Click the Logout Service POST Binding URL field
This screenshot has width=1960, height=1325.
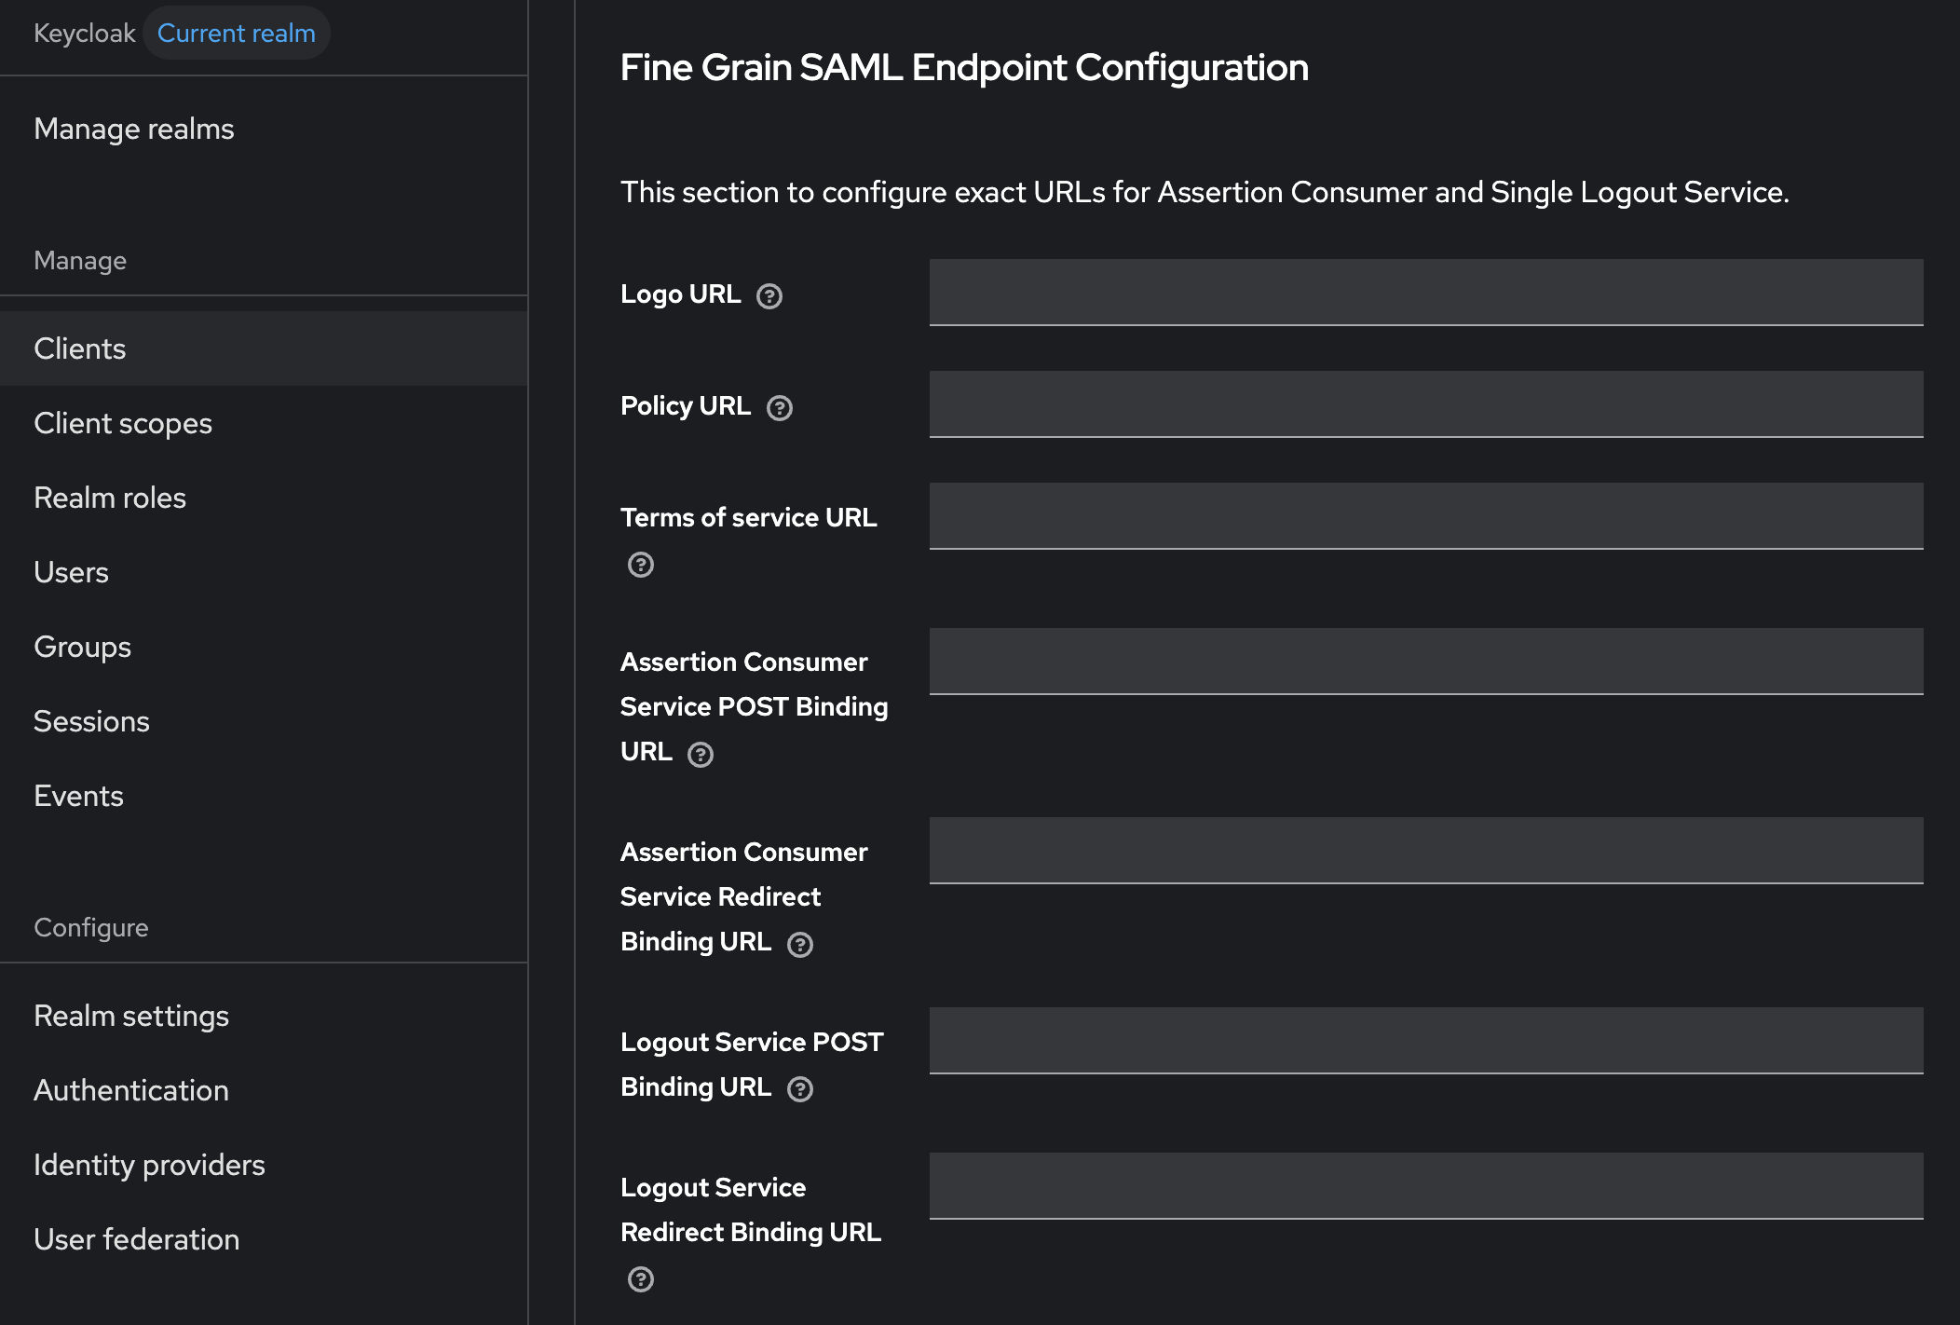tap(1426, 1041)
